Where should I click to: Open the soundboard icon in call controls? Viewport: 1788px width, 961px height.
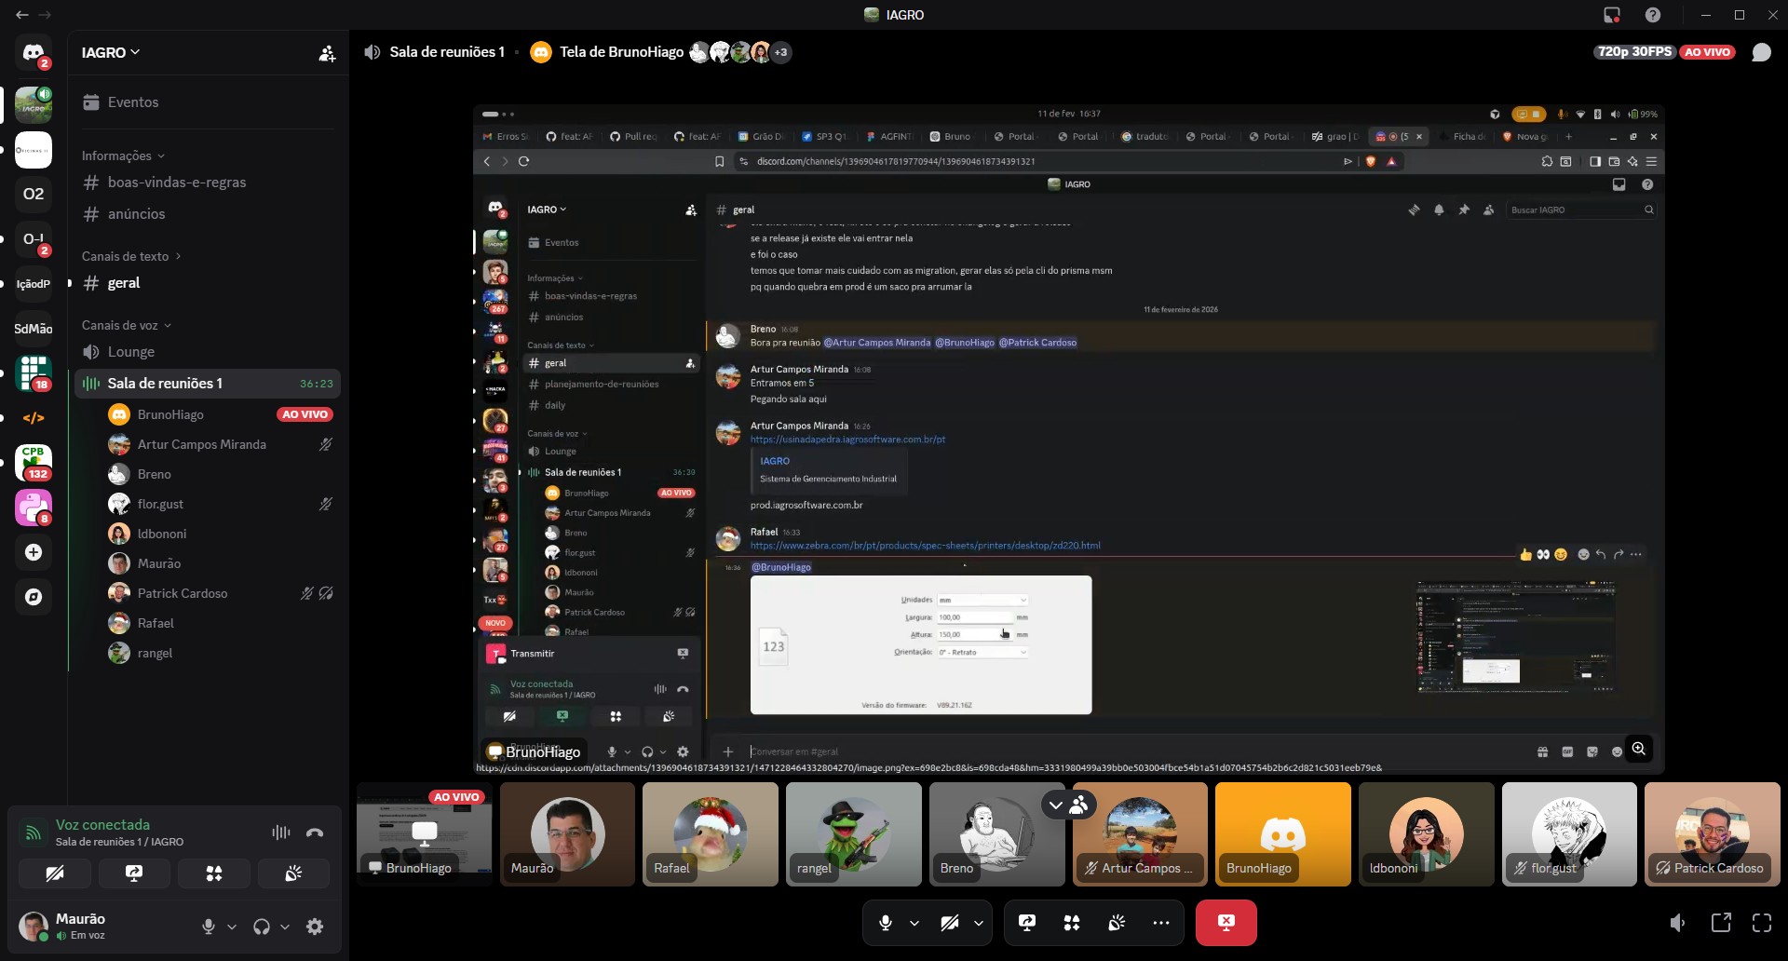(1116, 922)
